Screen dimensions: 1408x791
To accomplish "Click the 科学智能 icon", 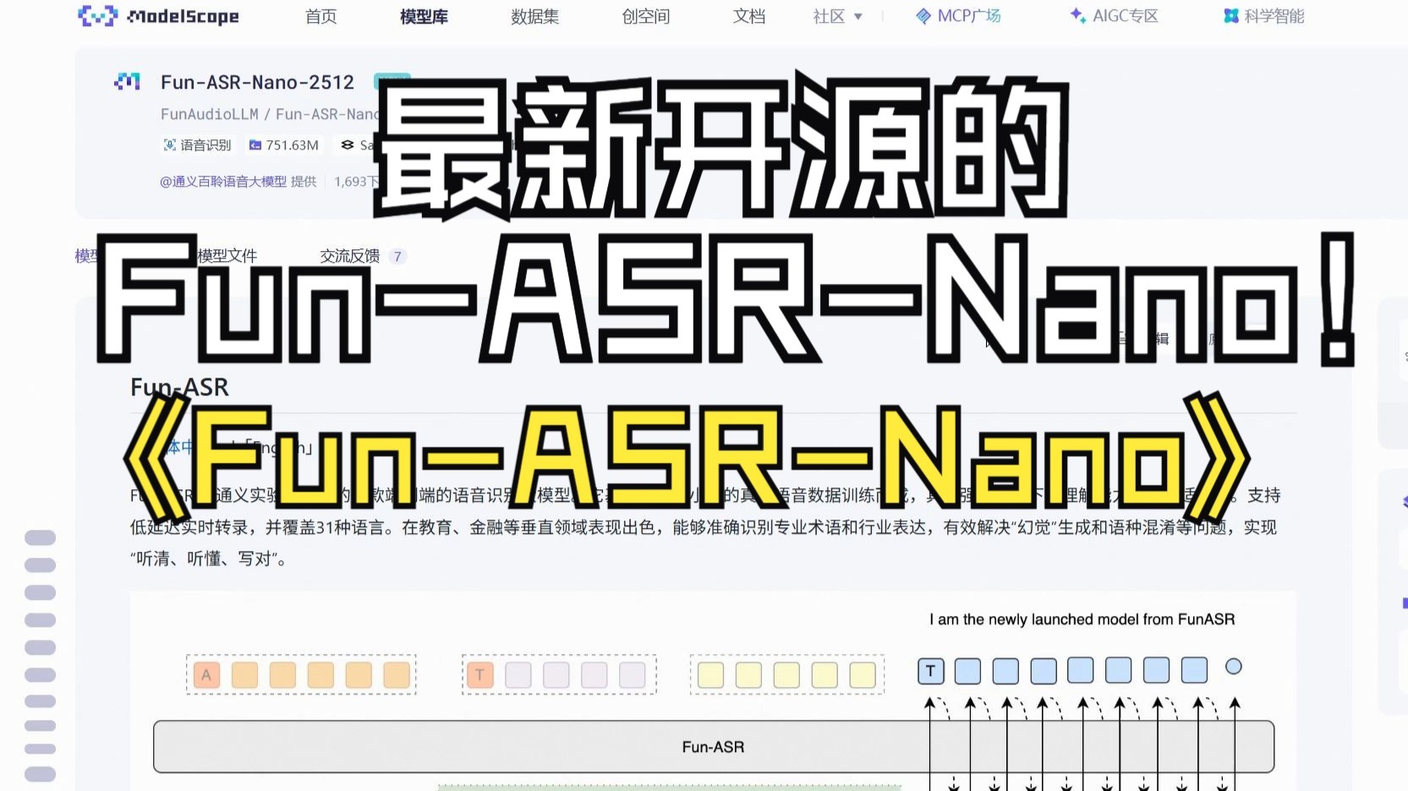I will [1231, 16].
